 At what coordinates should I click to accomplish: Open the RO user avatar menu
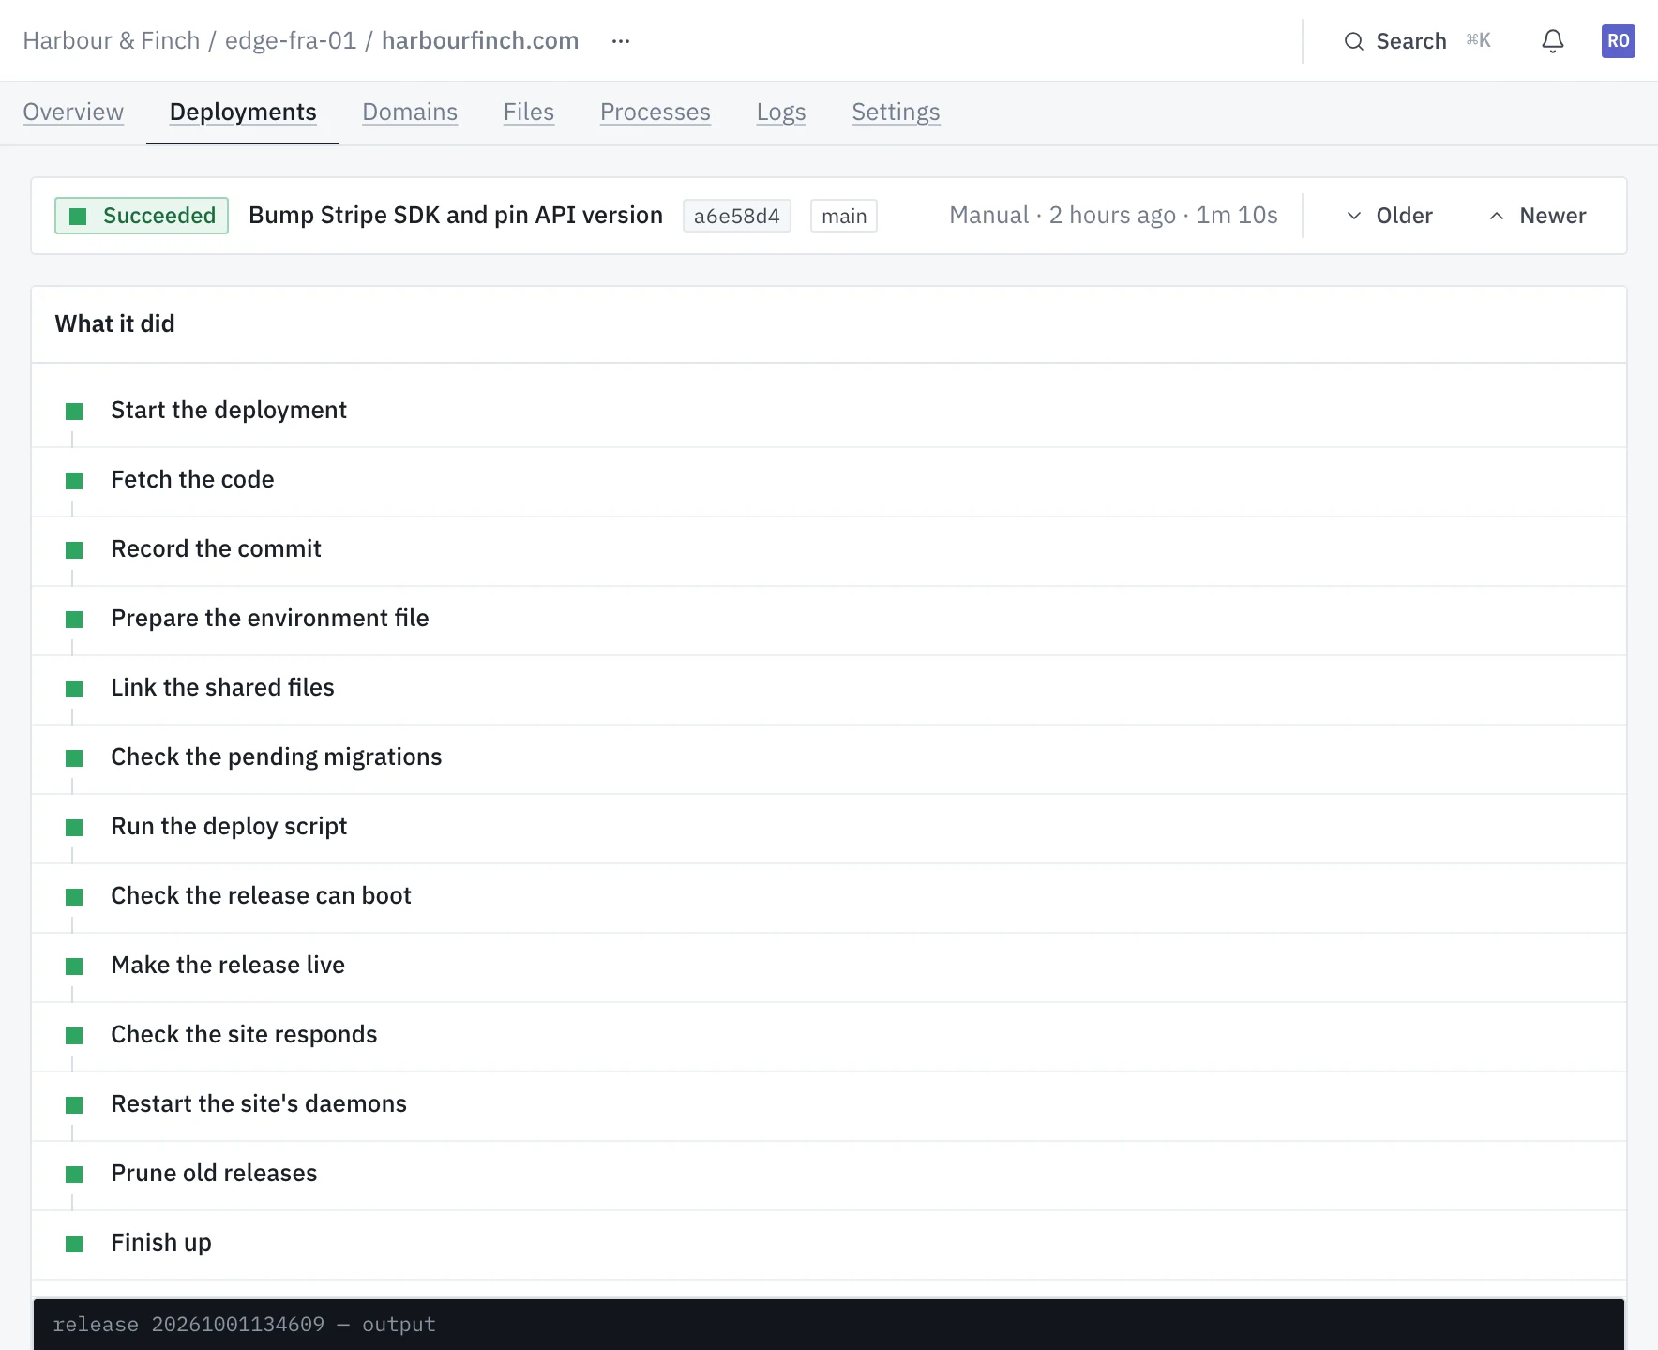coord(1619,41)
